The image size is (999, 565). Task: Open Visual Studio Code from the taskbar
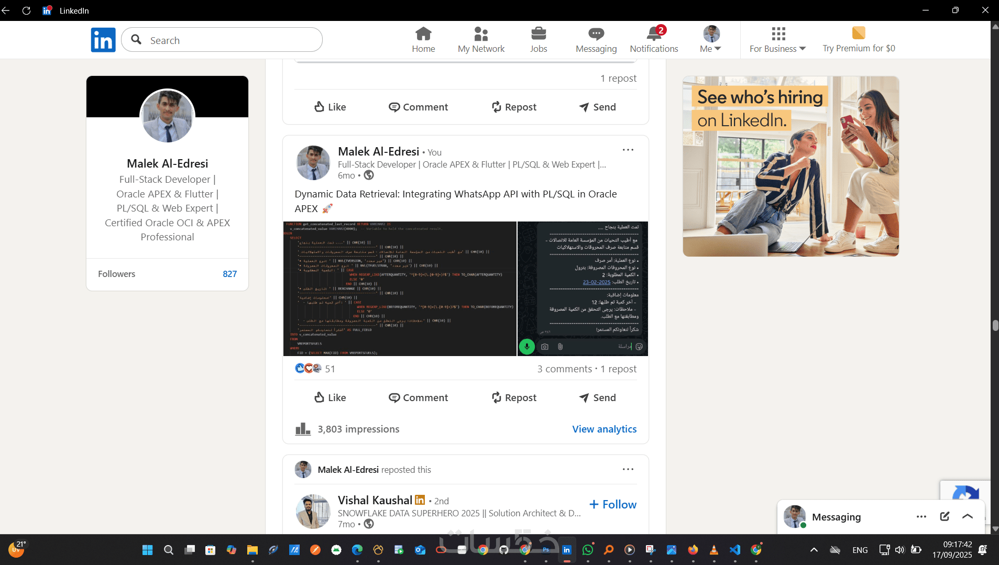[735, 550]
